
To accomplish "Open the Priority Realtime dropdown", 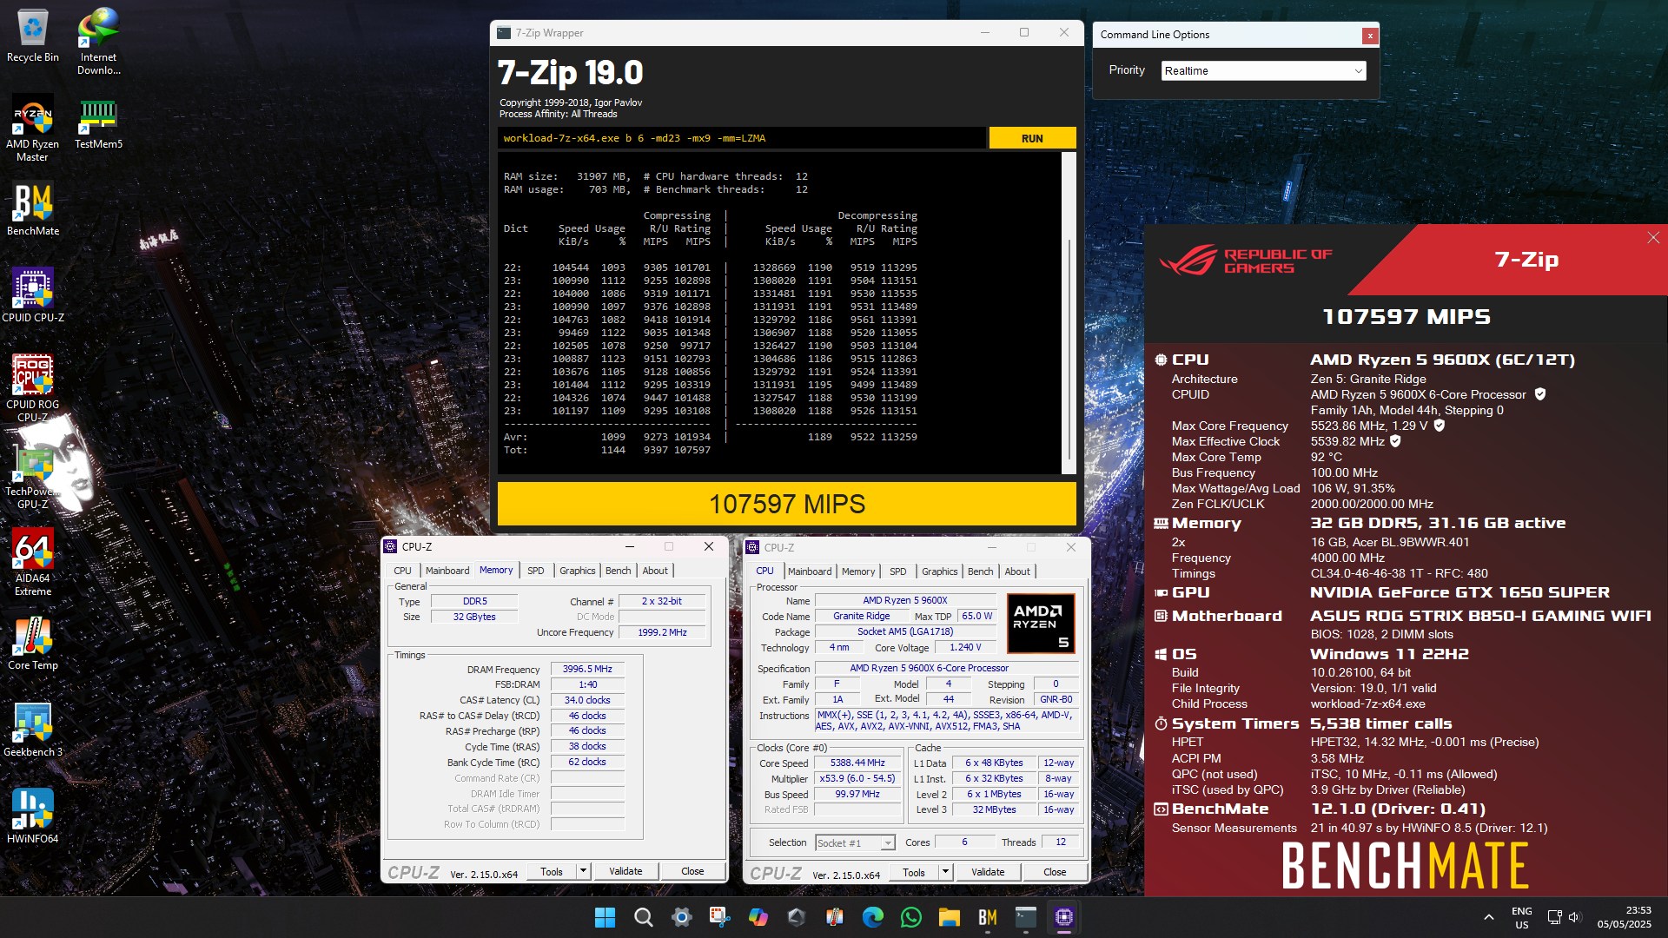I will (1263, 70).
